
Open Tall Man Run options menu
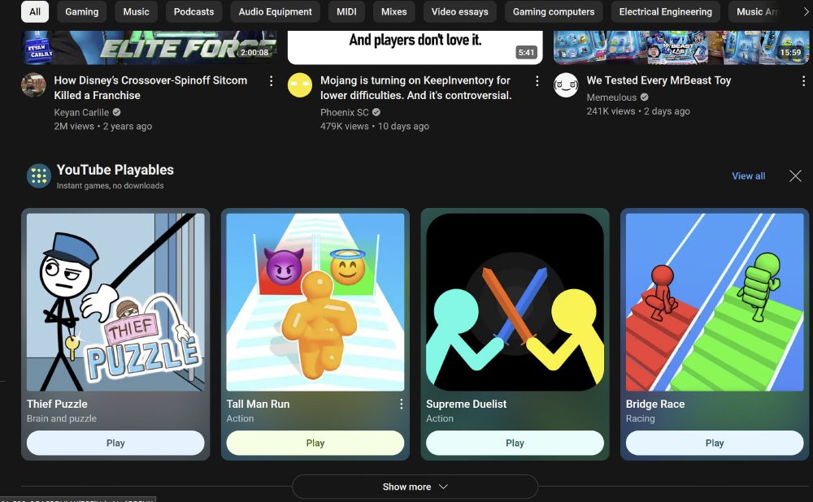[x=401, y=404]
